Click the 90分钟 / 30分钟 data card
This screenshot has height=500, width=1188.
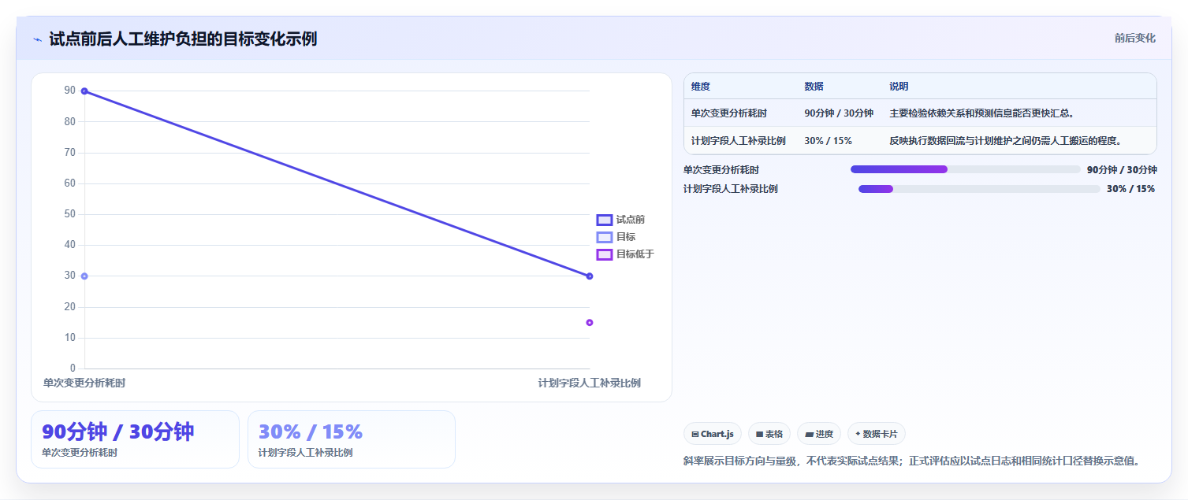click(135, 439)
